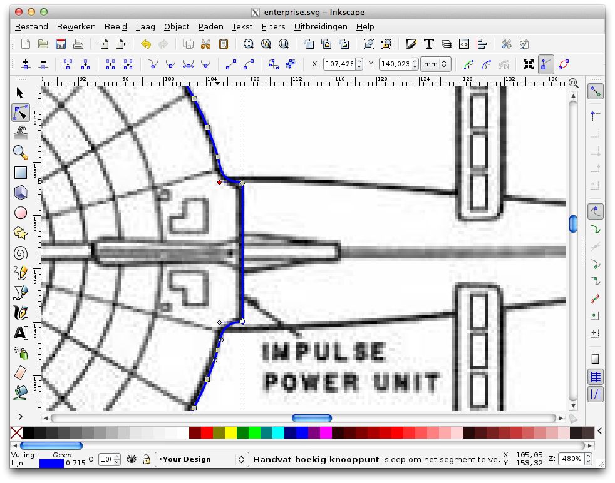Expand hidden toolbox tools chevron

tap(21, 417)
